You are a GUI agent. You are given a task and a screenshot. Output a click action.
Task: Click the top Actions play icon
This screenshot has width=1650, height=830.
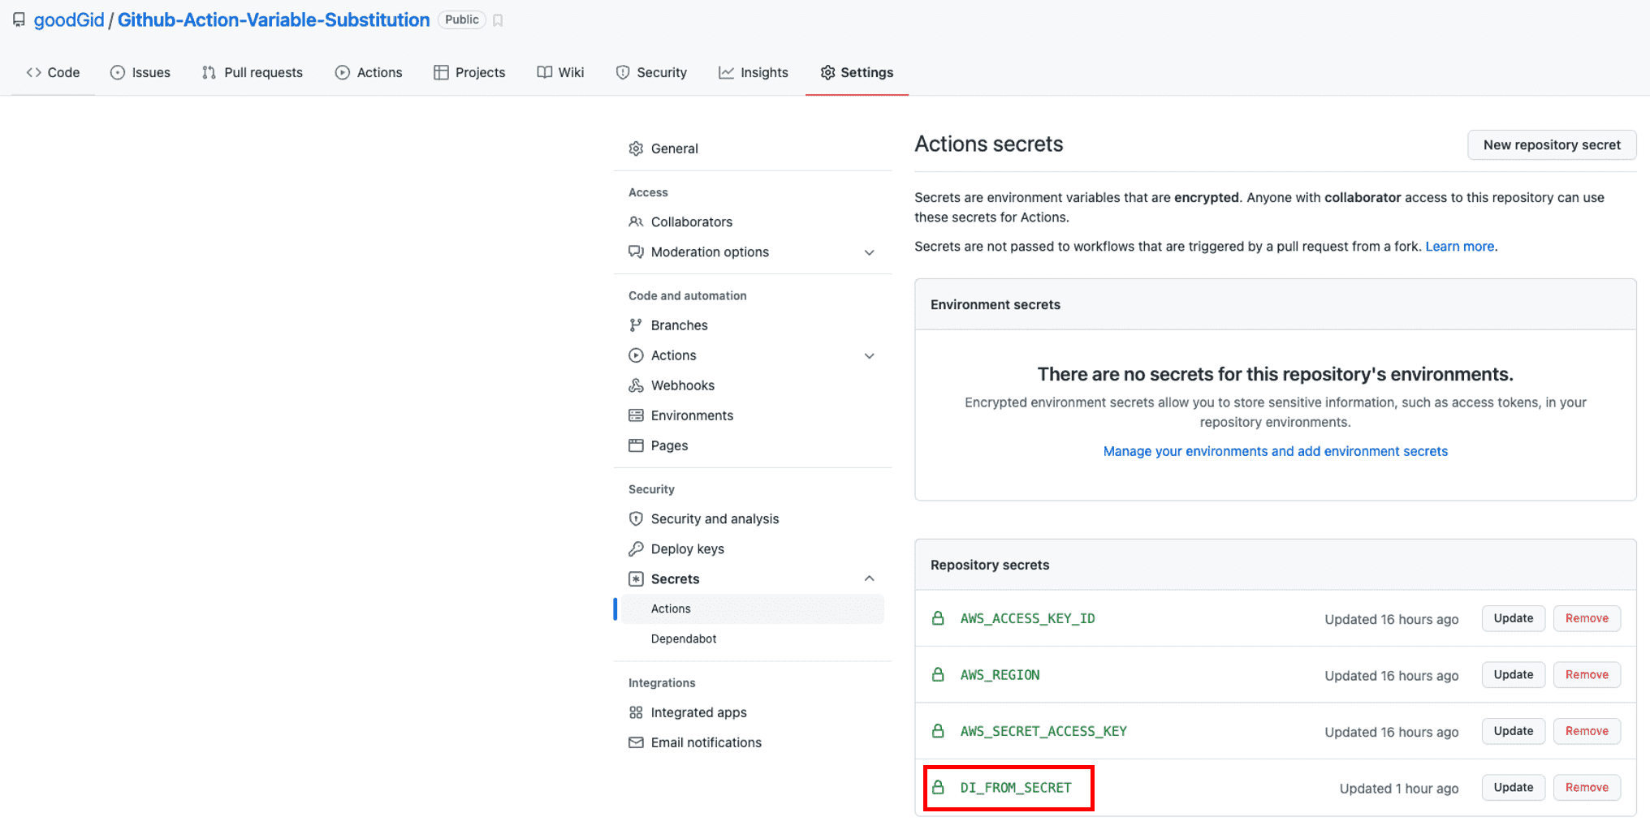(x=343, y=72)
